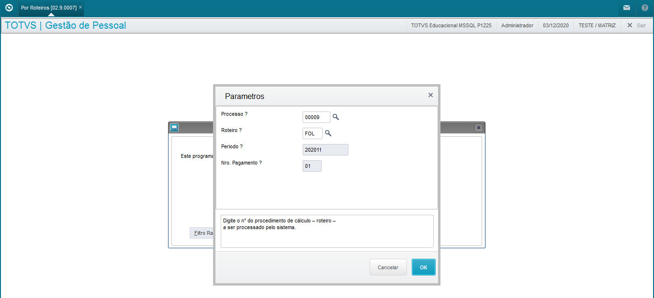Click the Administrador user label
This screenshot has width=654, height=298.
tap(517, 25)
